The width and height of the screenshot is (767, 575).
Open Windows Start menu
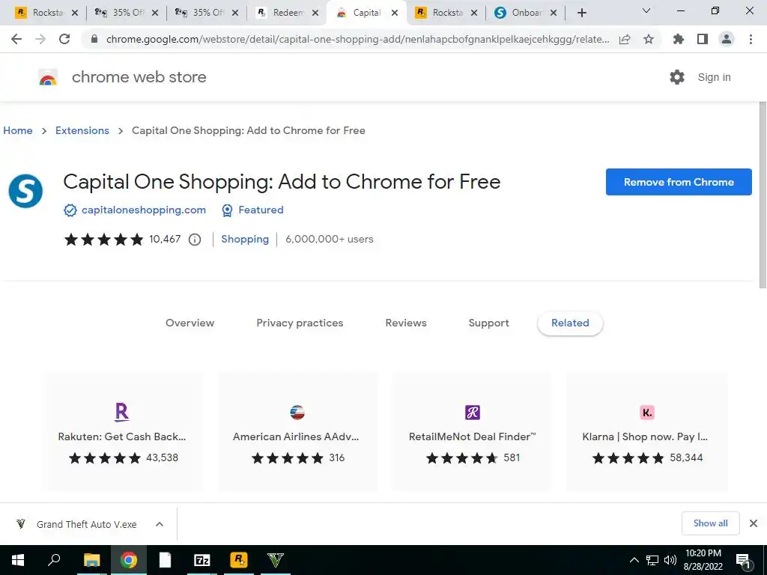click(18, 560)
